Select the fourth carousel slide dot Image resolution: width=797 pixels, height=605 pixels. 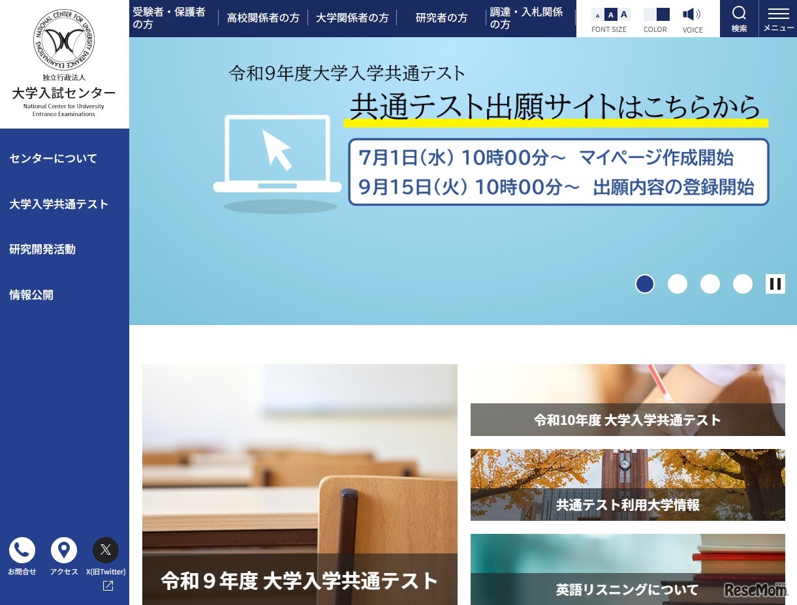click(743, 284)
